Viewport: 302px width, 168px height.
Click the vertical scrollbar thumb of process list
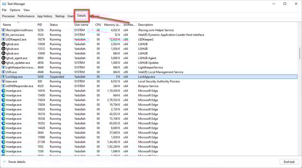(300, 53)
